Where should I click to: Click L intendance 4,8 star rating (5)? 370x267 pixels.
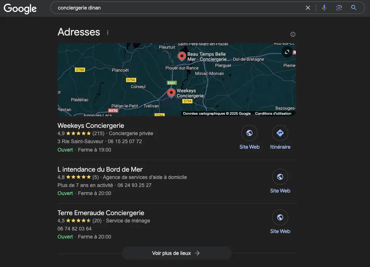coord(78,177)
